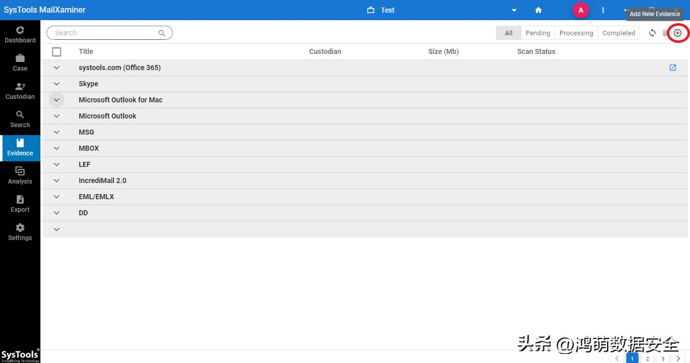The image size is (690, 363).
Task: Click the Add New Evidence plus icon
Action: coord(678,33)
